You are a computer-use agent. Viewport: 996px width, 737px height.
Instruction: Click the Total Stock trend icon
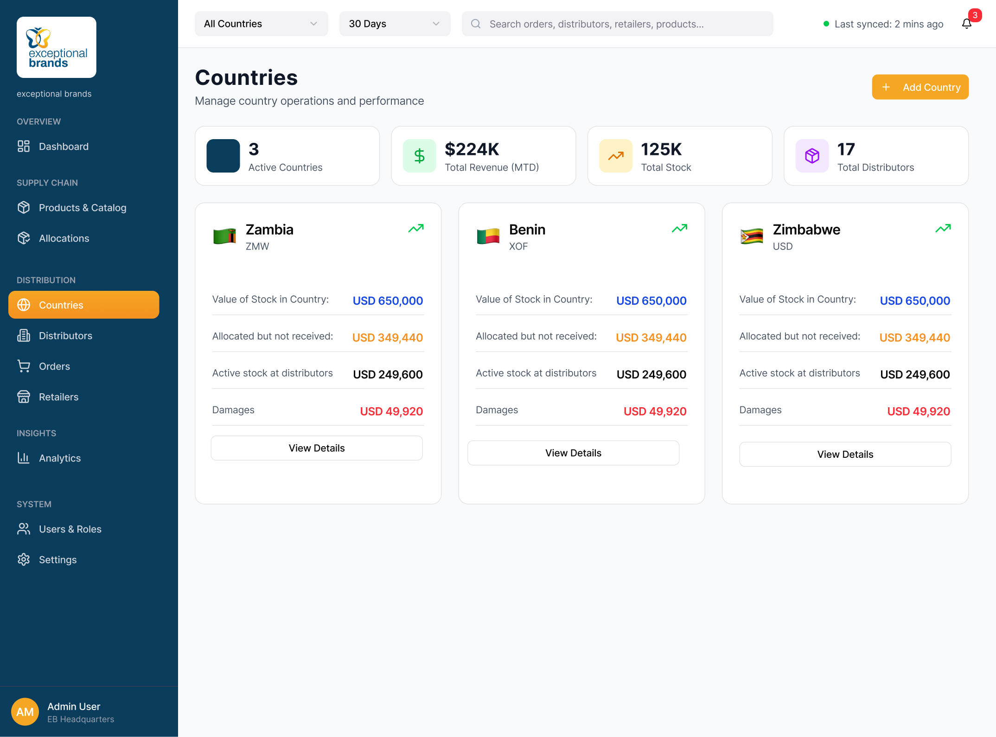pos(615,156)
